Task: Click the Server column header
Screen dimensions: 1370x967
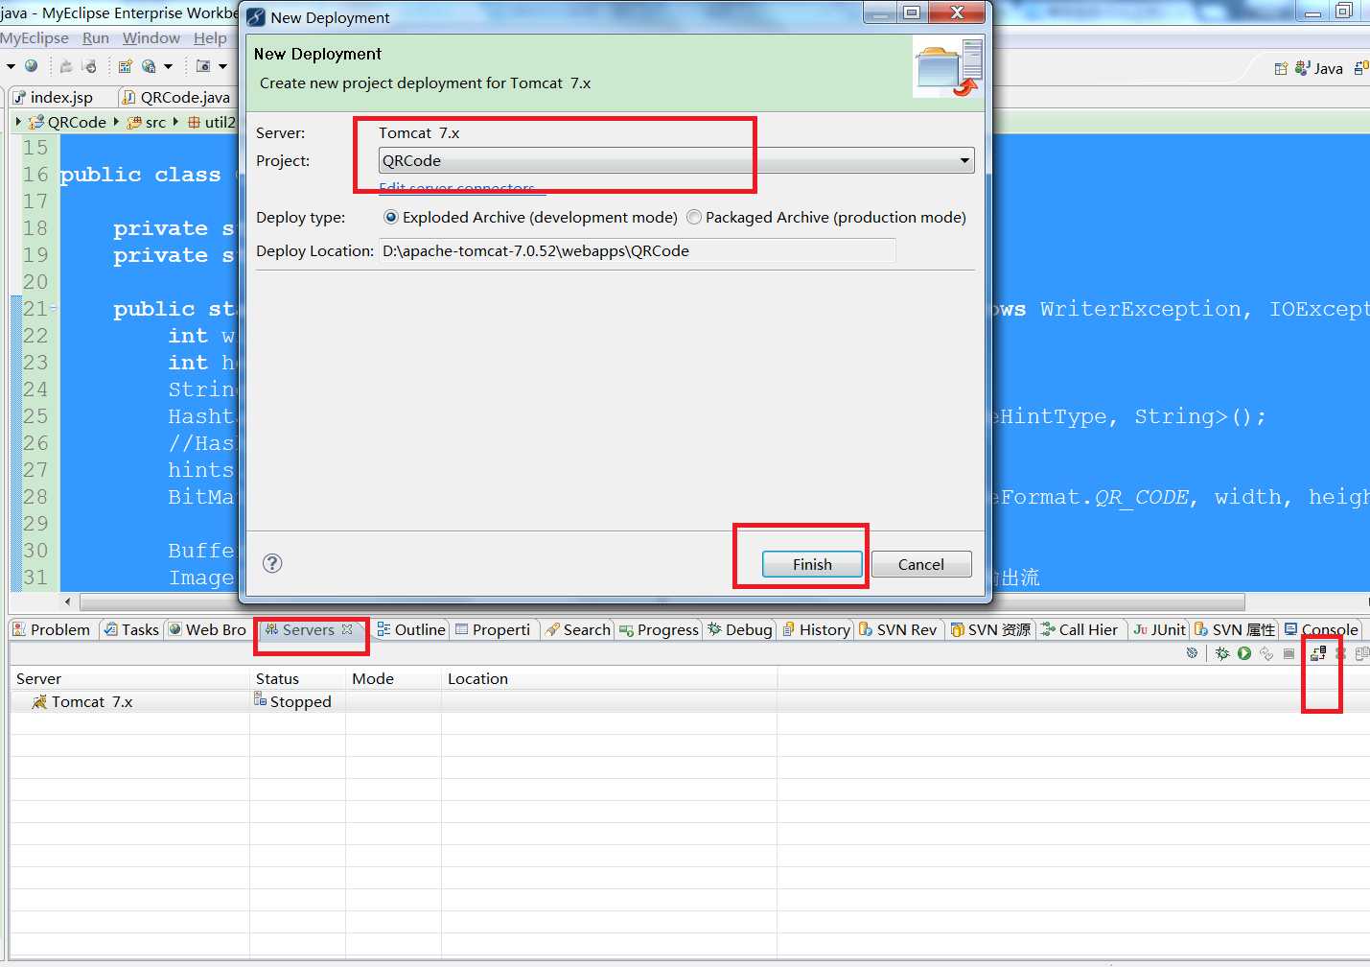Action: [x=129, y=678]
